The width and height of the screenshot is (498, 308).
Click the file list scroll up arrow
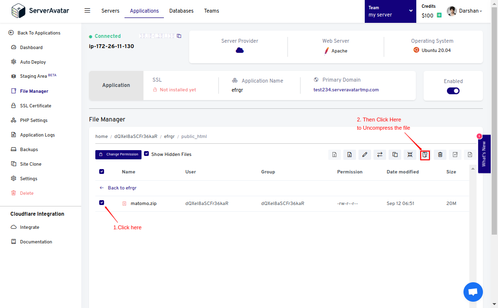click(473, 169)
